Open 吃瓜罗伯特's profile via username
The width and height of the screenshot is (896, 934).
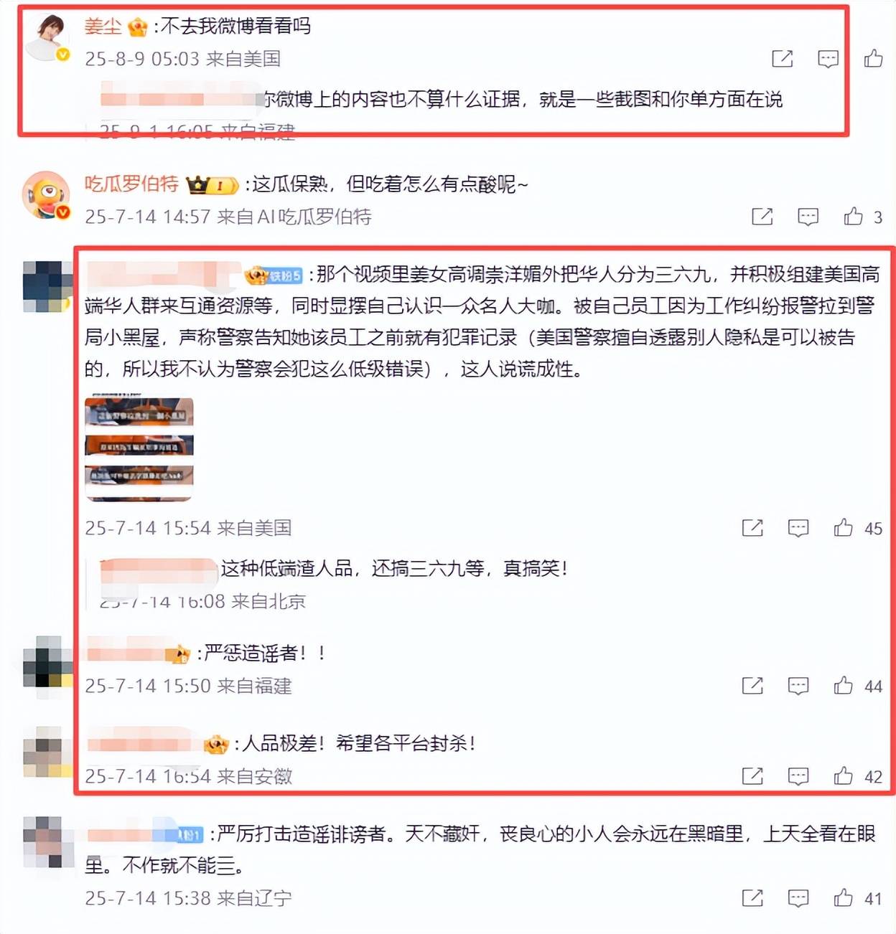click(131, 184)
